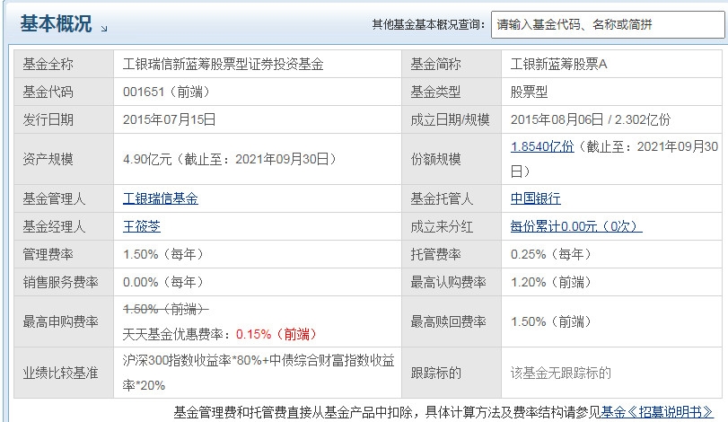Select the 成立来分红 label cell

pyautogui.click(x=452, y=226)
